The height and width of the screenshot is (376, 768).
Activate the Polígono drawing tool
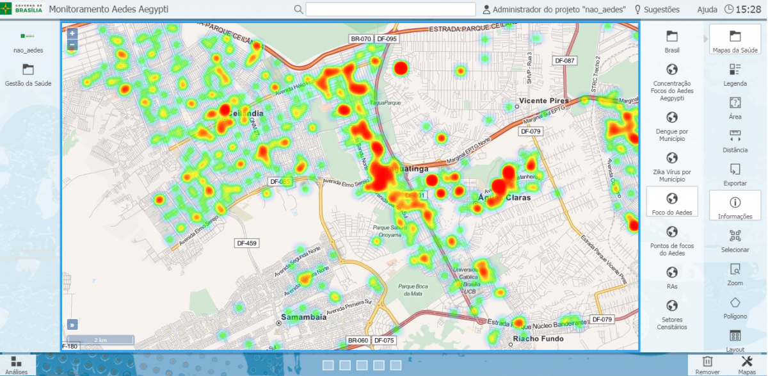click(735, 308)
